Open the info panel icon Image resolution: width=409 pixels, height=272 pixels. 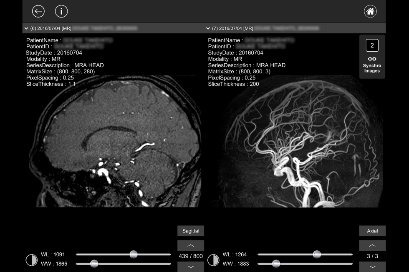[x=61, y=11]
